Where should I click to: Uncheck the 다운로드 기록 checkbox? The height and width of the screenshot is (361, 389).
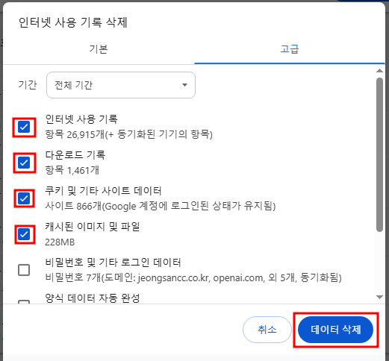24,163
